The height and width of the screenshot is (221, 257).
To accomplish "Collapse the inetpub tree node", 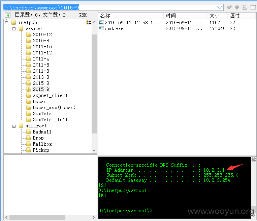I will (6, 23).
